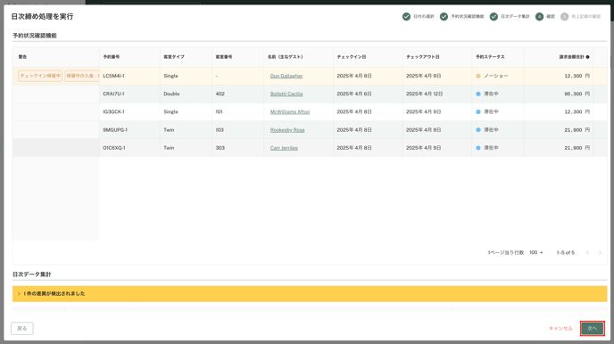614x344 pixels.
Task: Expand the 1件の差異が検出されました warning banner
Action: (310, 293)
